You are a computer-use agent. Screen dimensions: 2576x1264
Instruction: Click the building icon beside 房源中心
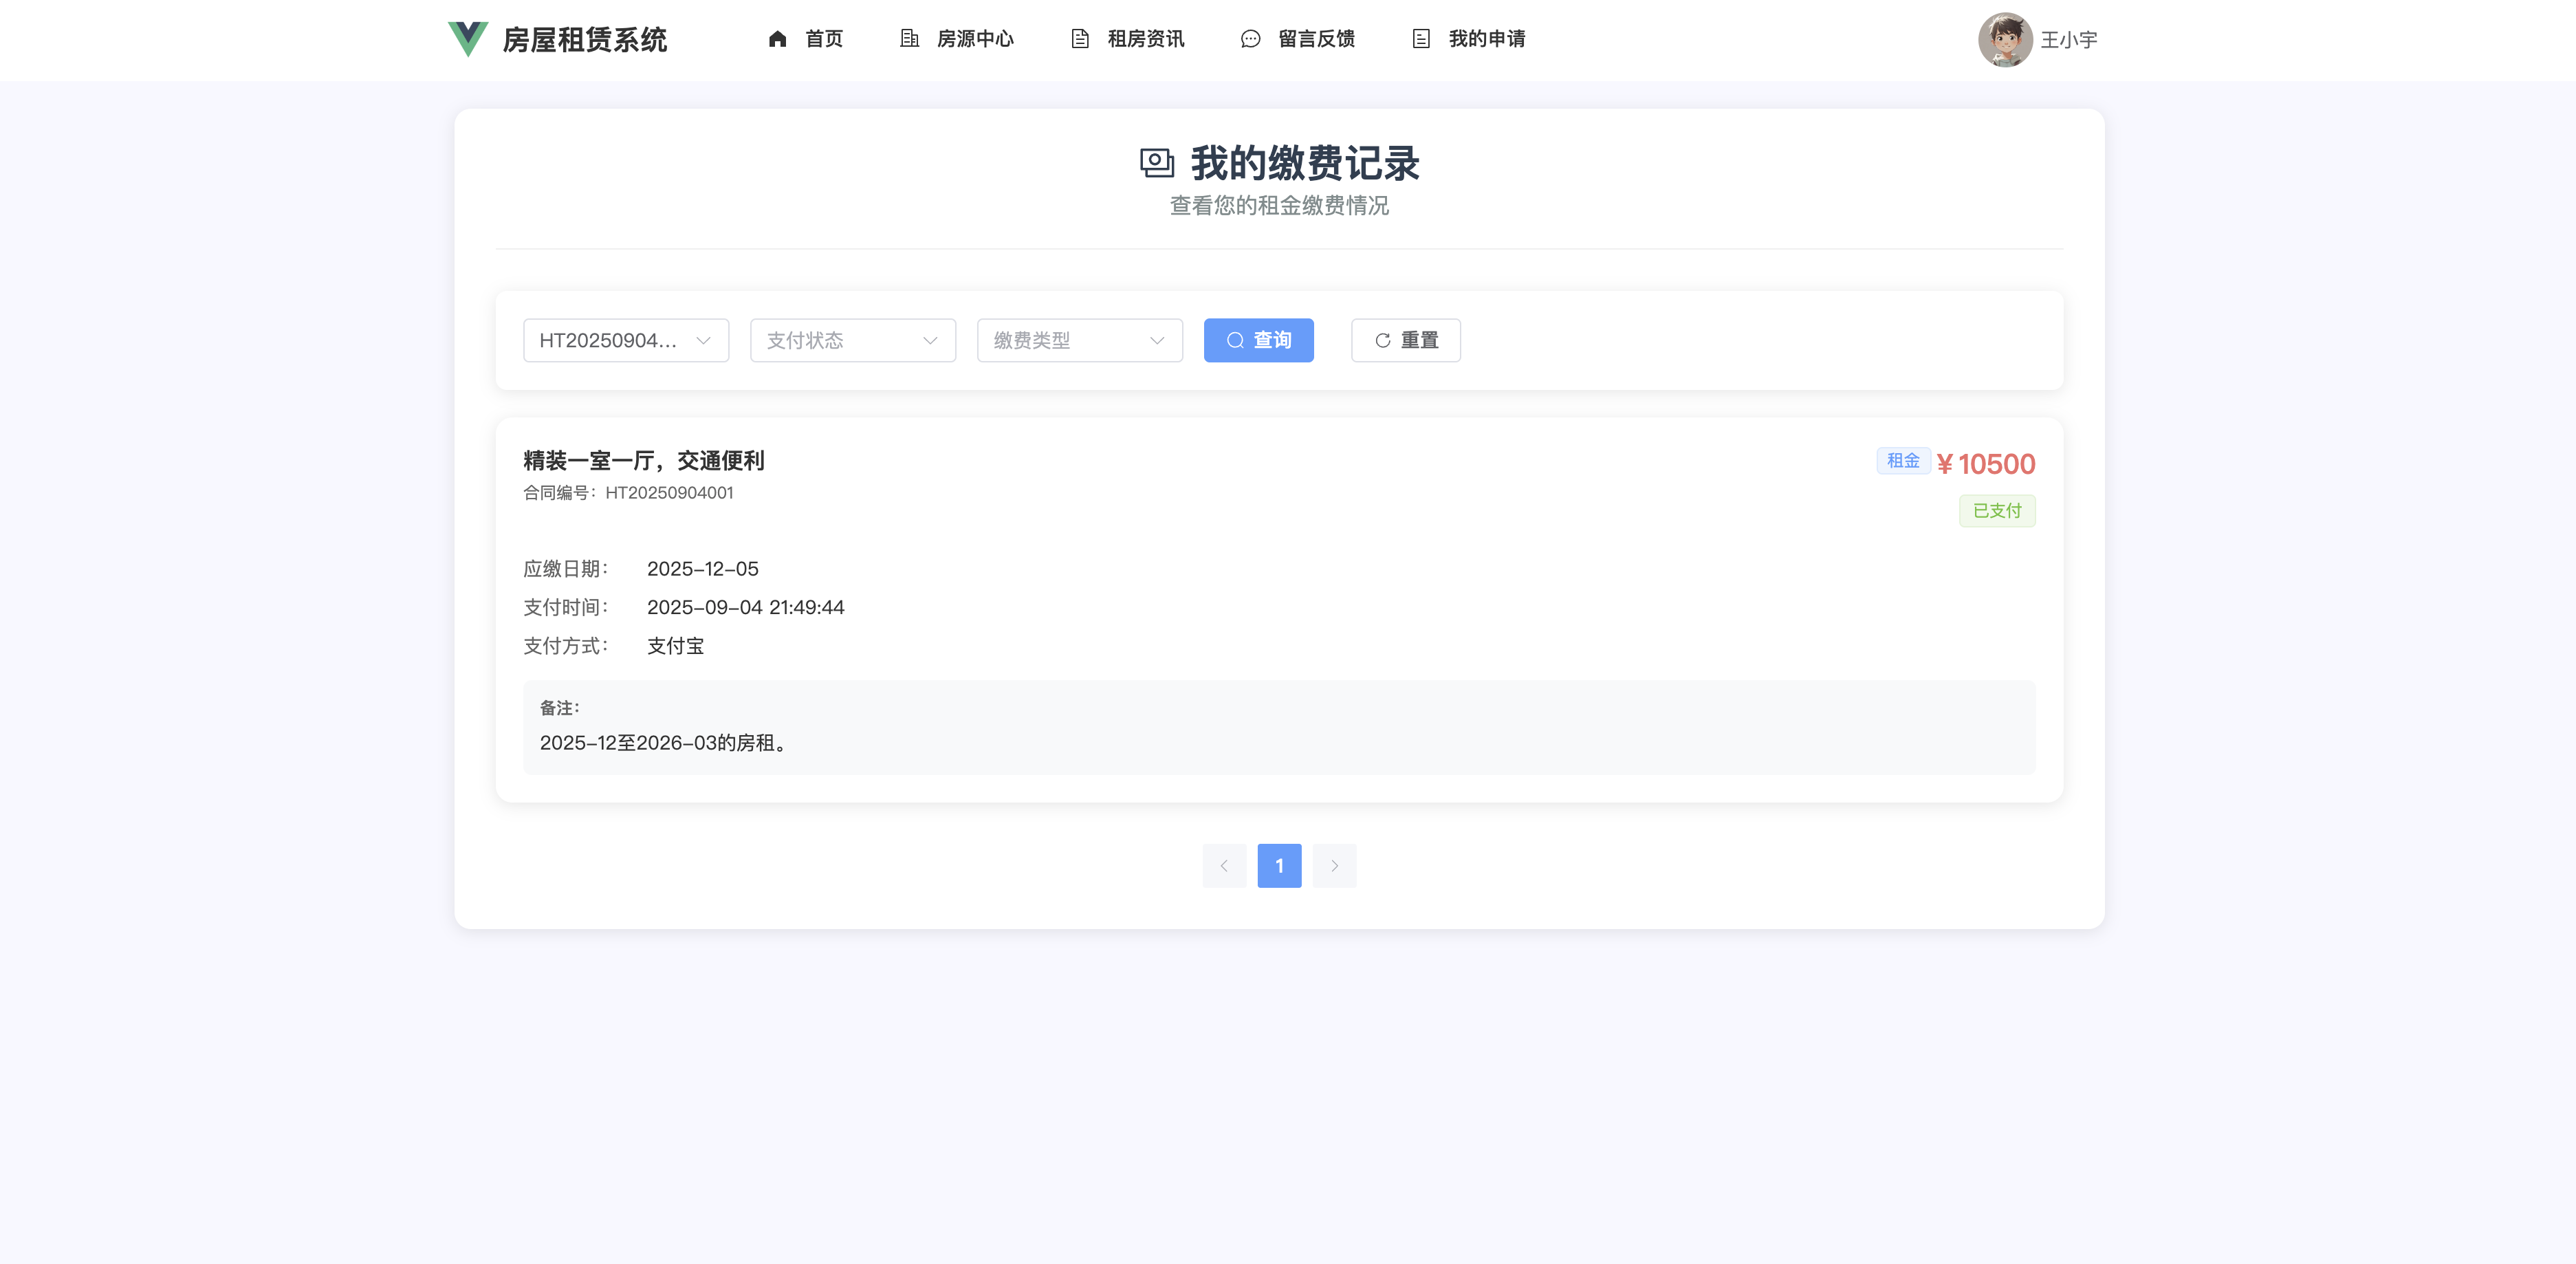909,39
